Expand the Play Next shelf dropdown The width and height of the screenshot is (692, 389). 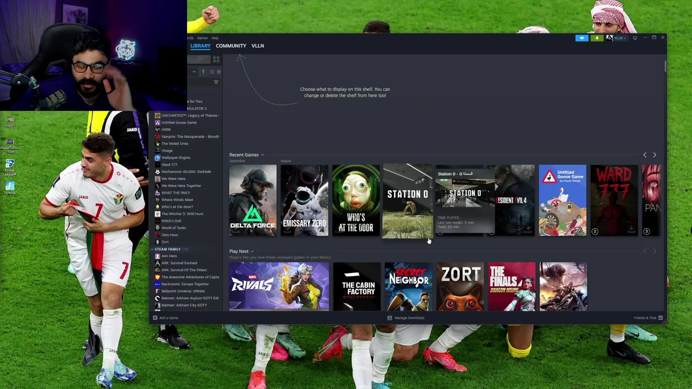tap(252, 251)
